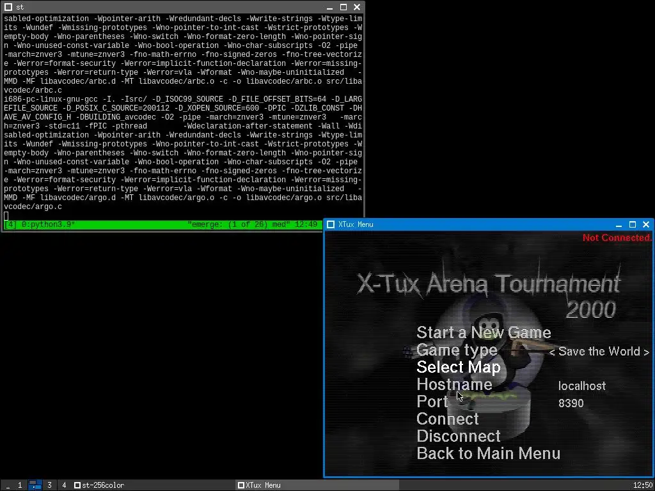Click the terminal cursor block in st

tap(6, 216)
